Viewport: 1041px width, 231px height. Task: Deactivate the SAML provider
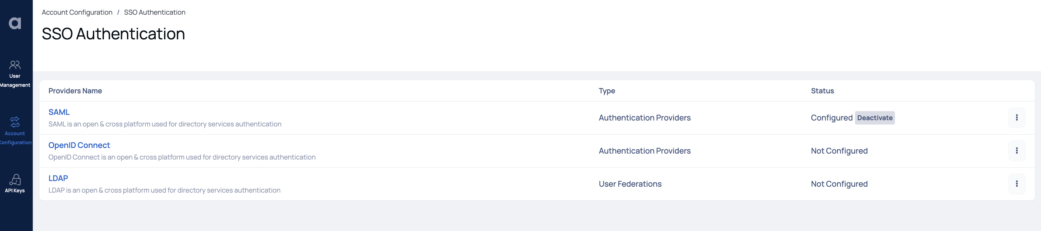[x=874, y=118]
